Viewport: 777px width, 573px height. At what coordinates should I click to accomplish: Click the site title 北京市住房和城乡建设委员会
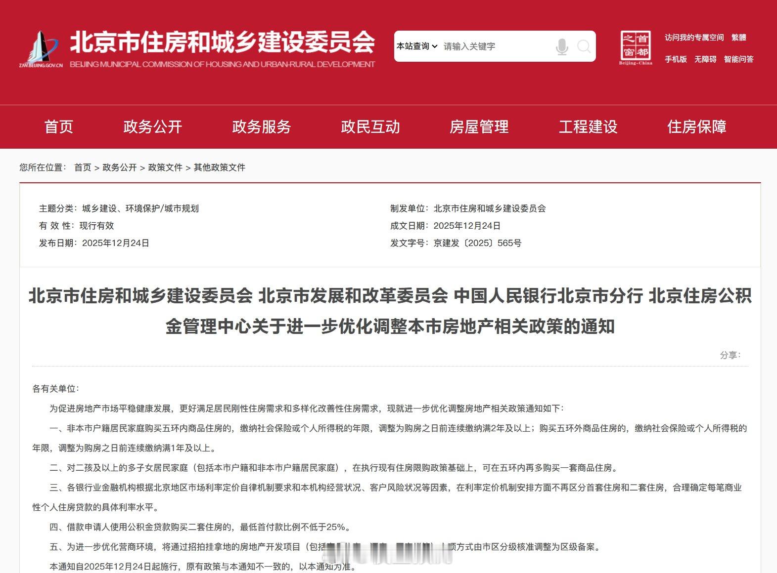pyautogui.click(x=222, y=41)
